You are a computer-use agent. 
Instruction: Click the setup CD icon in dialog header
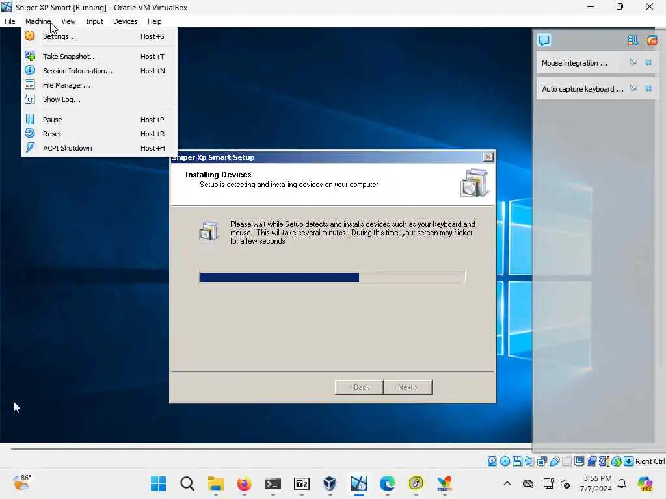(474, 183)
